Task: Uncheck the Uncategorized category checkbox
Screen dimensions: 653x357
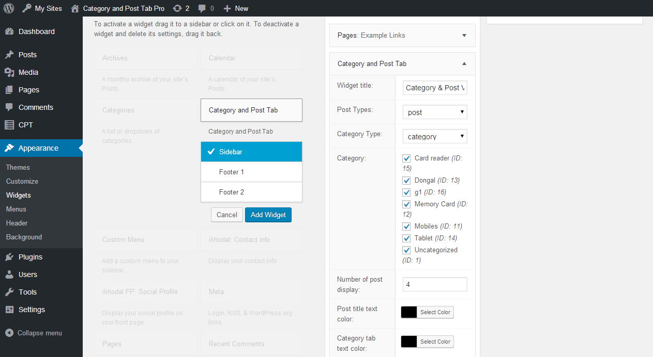Action: click(406, 250)
